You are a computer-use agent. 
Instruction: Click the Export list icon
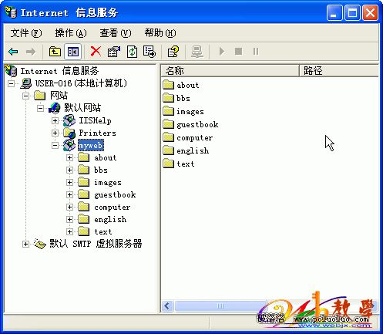[x=150, y=52]
